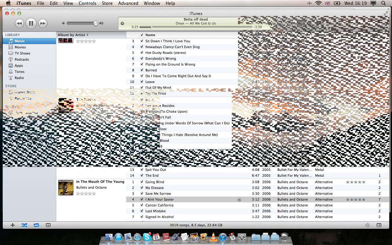
Task: Uncheck the Signed In Alcohol checkbox
Action: click(x=142, y=217)
